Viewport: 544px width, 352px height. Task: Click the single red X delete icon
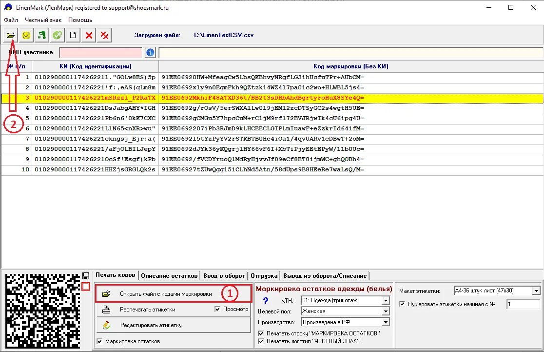click(89, 35)
